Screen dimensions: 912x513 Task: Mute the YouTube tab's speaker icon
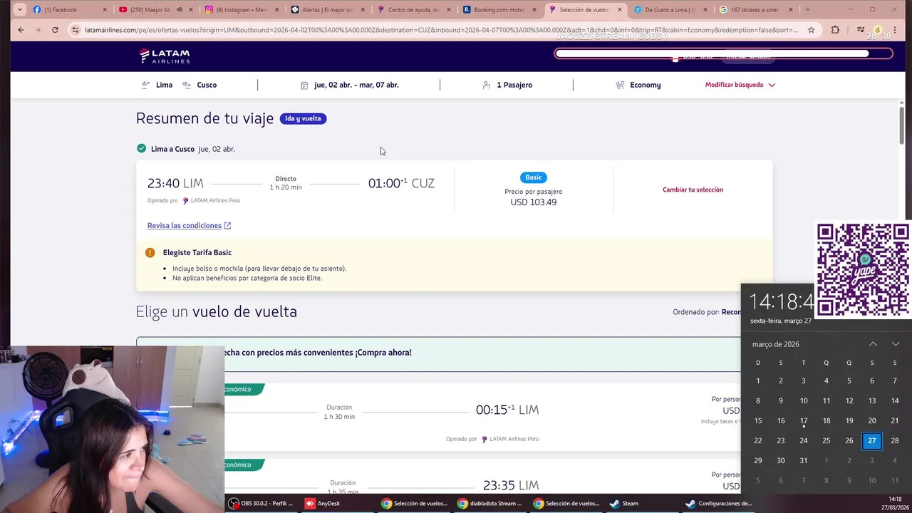coord(180,10)
